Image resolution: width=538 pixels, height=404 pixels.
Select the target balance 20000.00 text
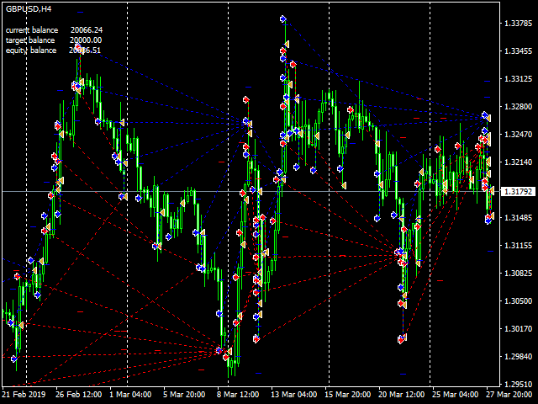(86, 40)
